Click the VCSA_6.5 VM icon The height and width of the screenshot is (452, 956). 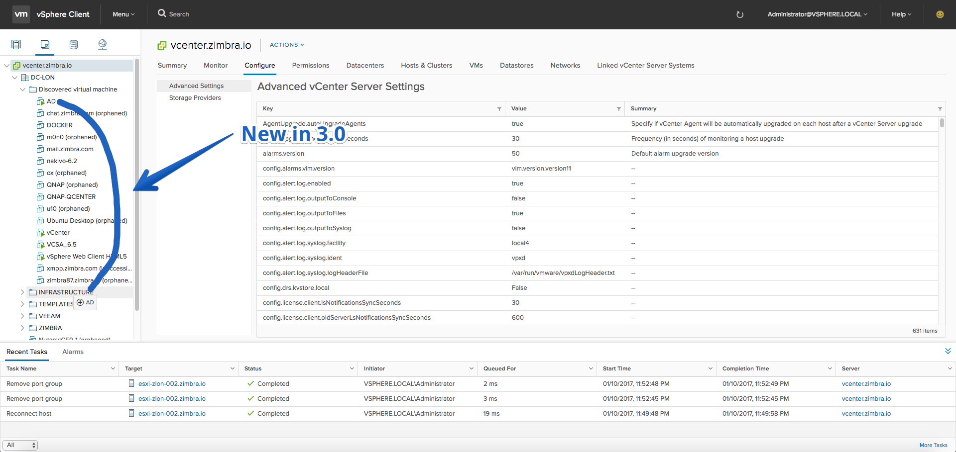pyautogui.click(x=40, y=244)
